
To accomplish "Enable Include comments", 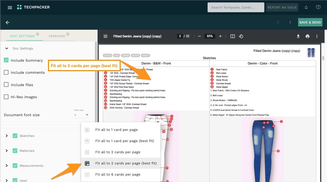I will tap(6, 73).
